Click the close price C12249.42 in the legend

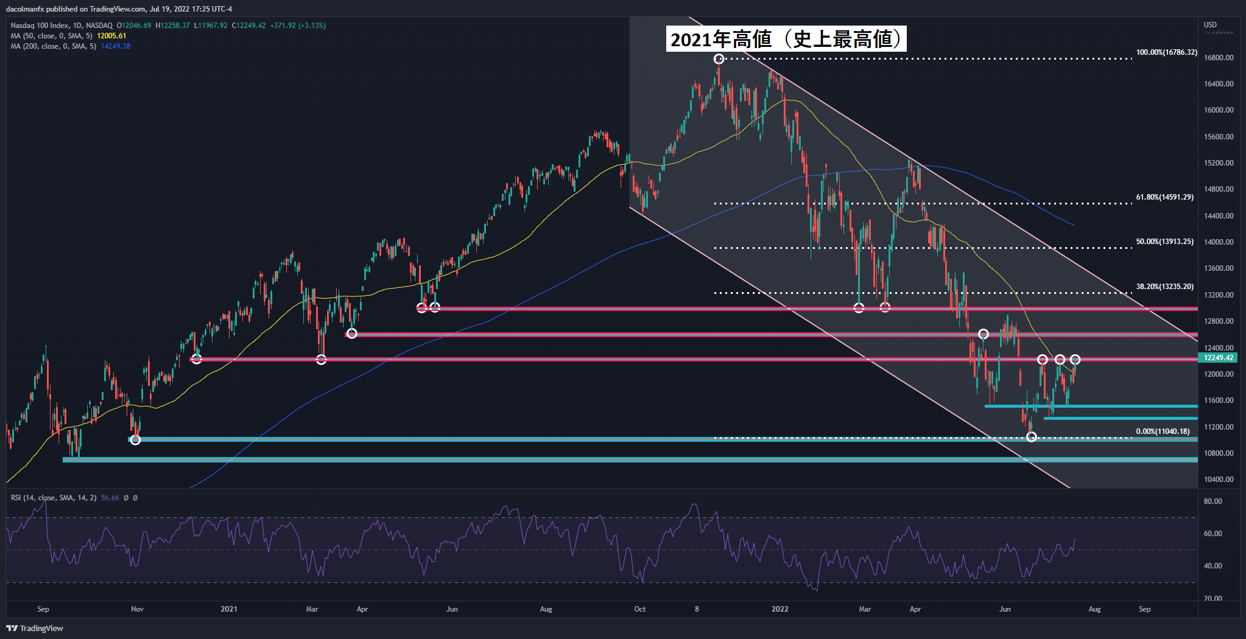[248, 26]
